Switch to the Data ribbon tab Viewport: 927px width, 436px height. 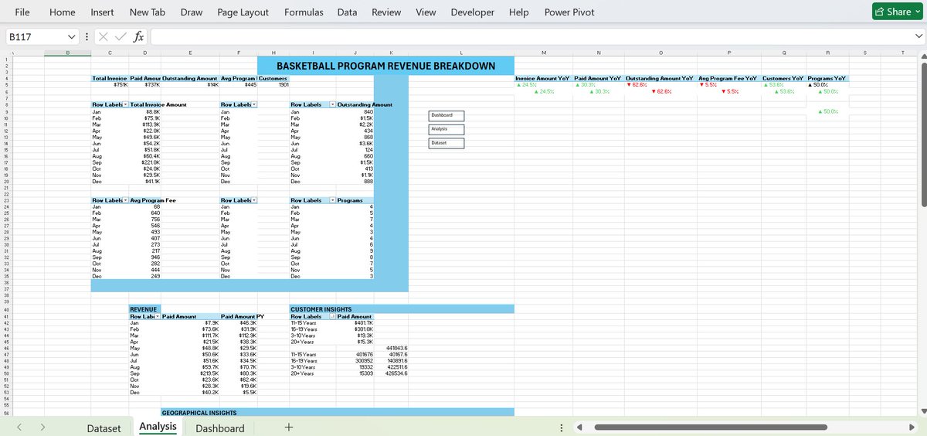(347, 12)
